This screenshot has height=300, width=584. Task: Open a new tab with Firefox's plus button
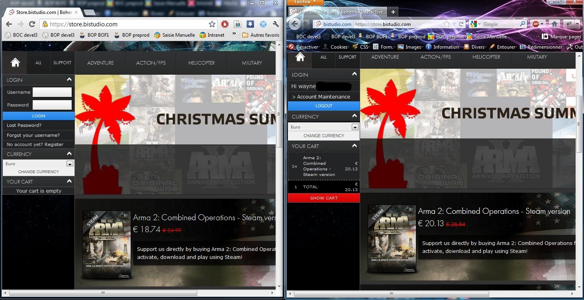[x=392, y=12]
